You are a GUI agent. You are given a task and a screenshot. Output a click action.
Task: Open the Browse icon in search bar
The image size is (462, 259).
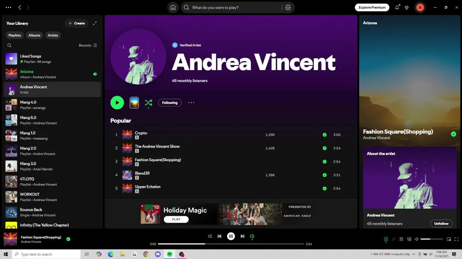tap(288, 8)
